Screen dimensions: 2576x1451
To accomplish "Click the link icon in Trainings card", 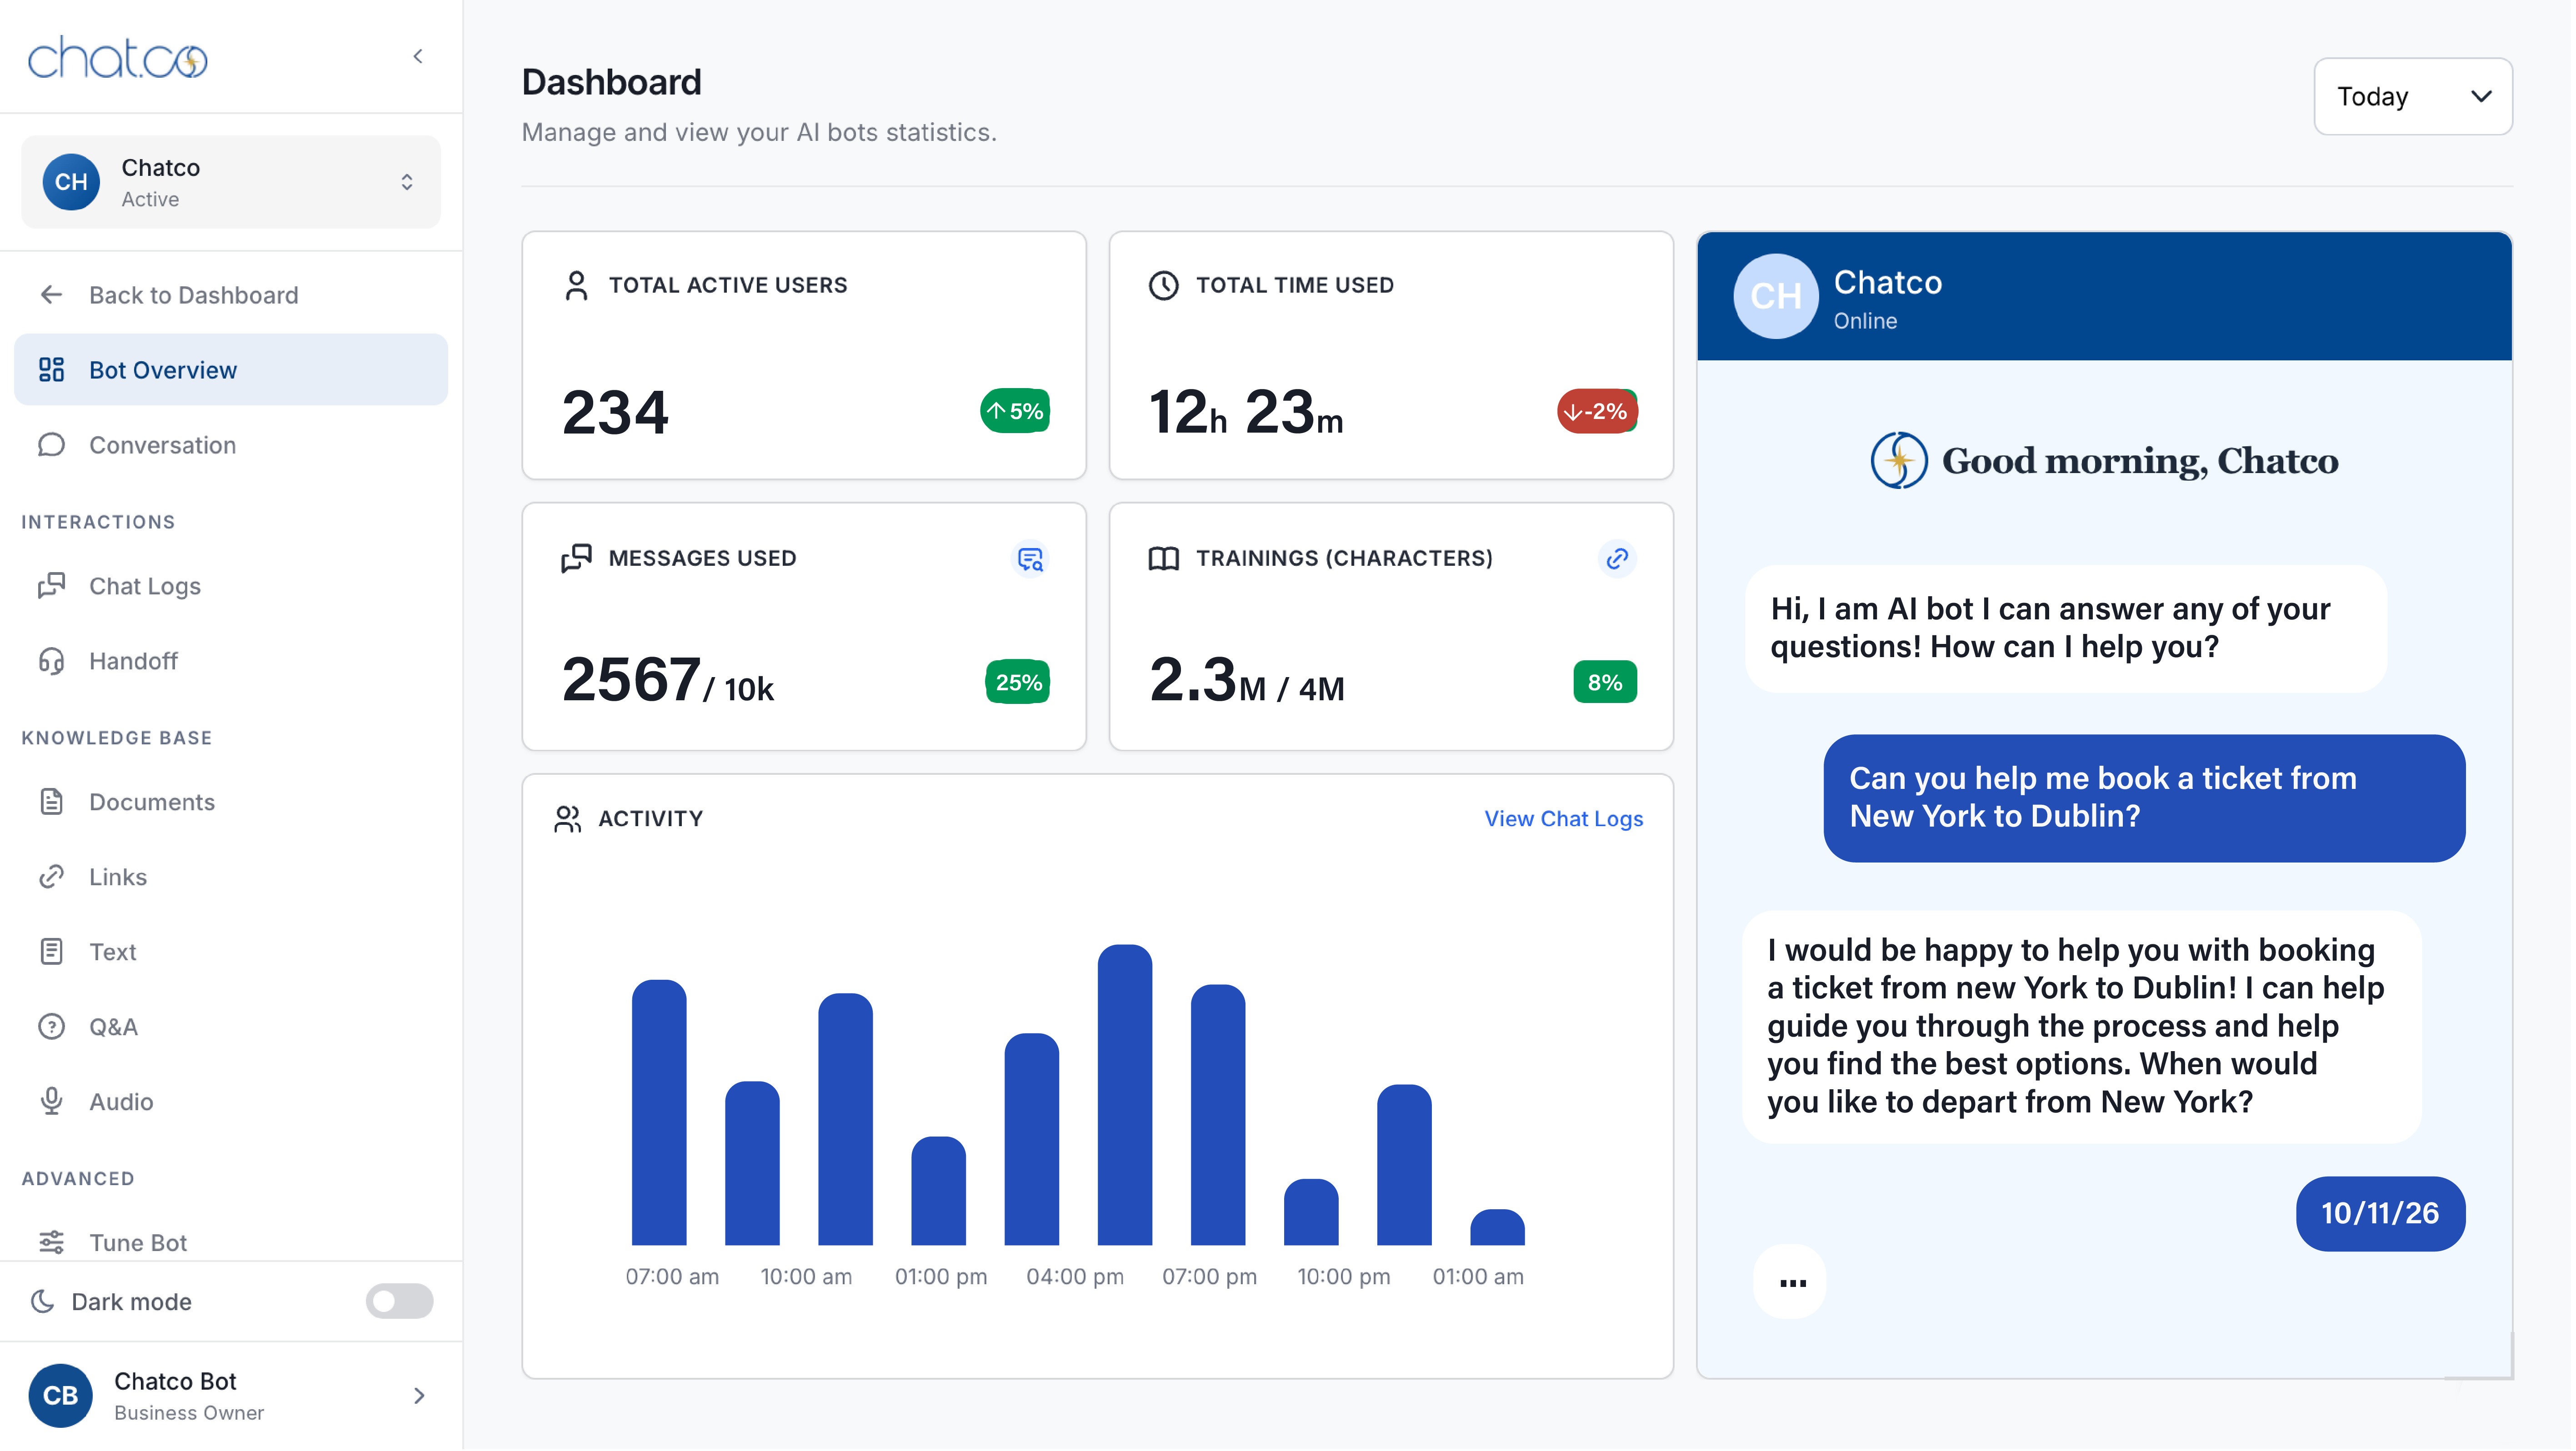I will click(x=1617, y=559).
